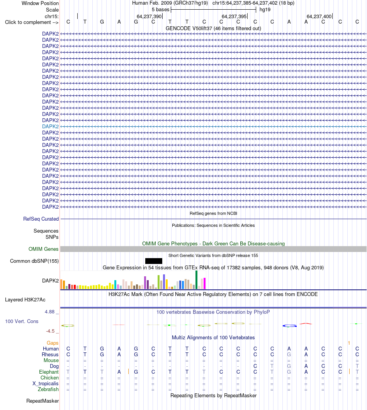
Task: Click the gray OMIM Genes bar
Action: (213, 249)
